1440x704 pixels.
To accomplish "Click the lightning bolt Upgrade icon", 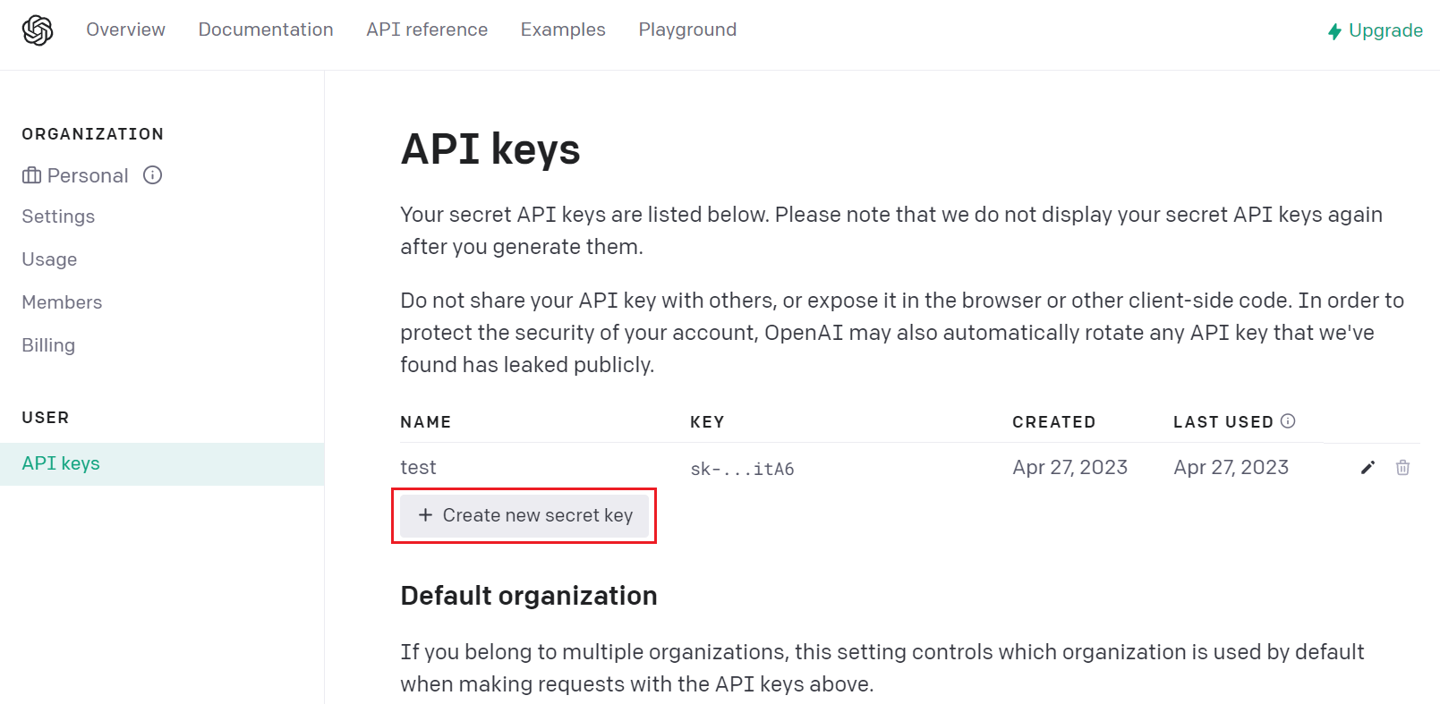I will click(1334, 31).
